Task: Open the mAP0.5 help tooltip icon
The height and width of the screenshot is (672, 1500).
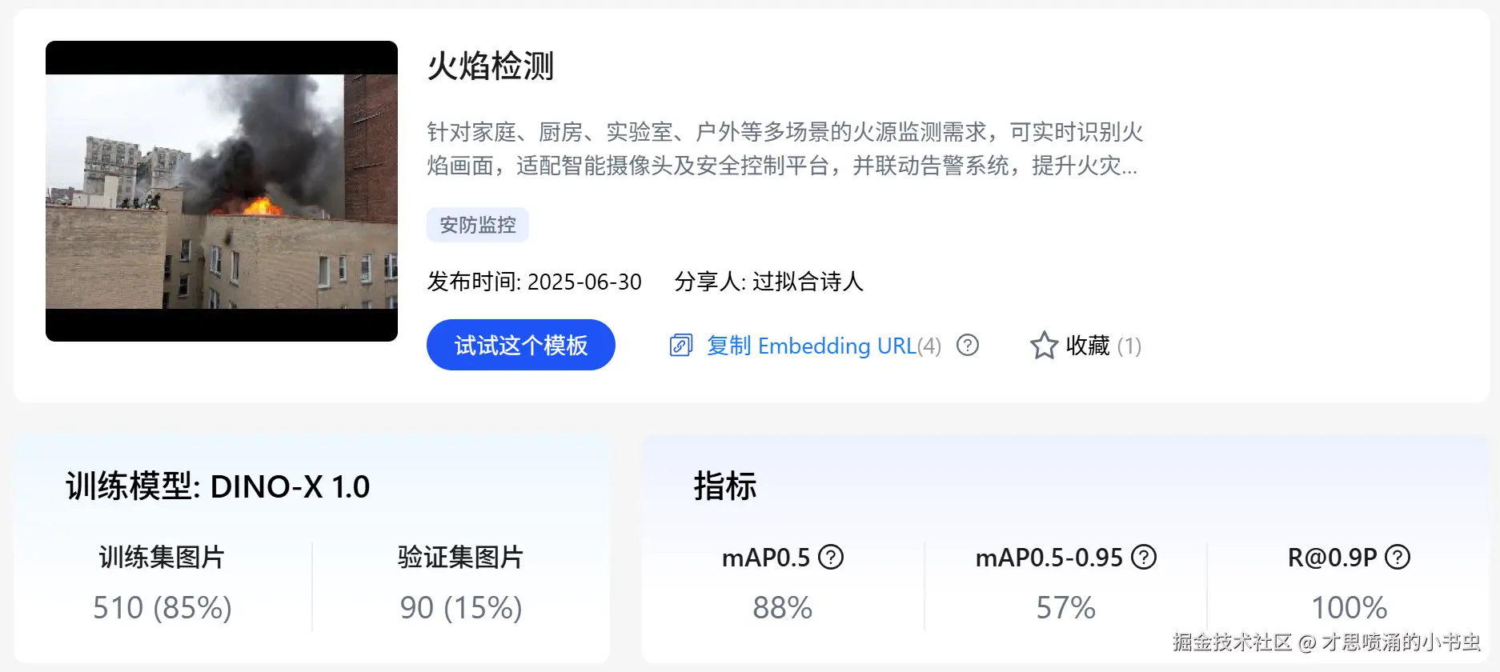Action: coord(831,557)
